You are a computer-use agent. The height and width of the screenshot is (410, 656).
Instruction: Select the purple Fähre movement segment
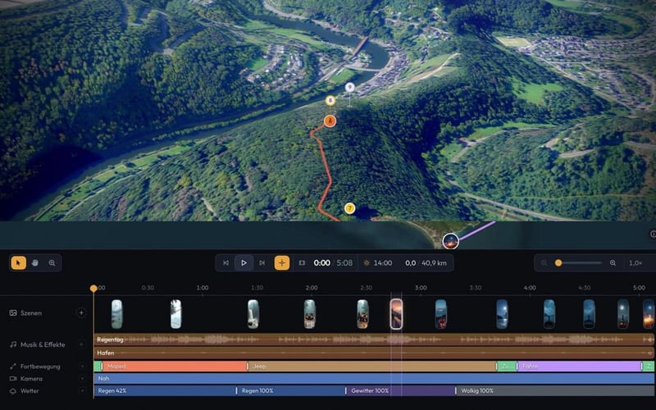[x=580, y=366]
